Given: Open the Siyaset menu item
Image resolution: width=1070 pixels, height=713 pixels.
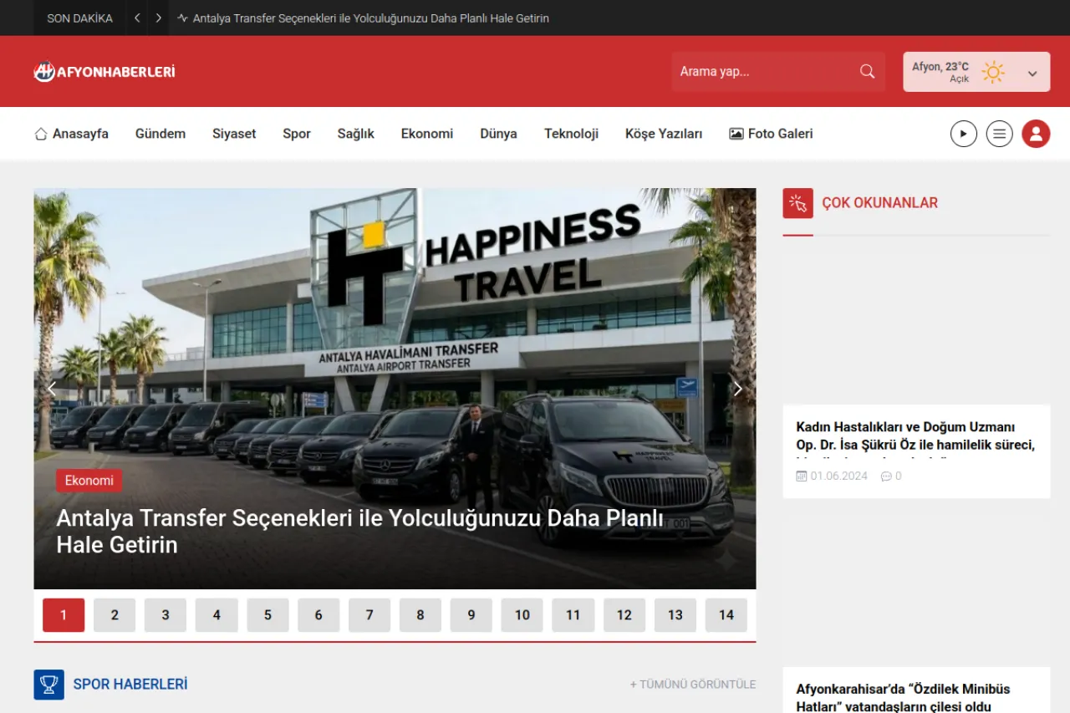Looking at the screenshot, I should (234, 134).
